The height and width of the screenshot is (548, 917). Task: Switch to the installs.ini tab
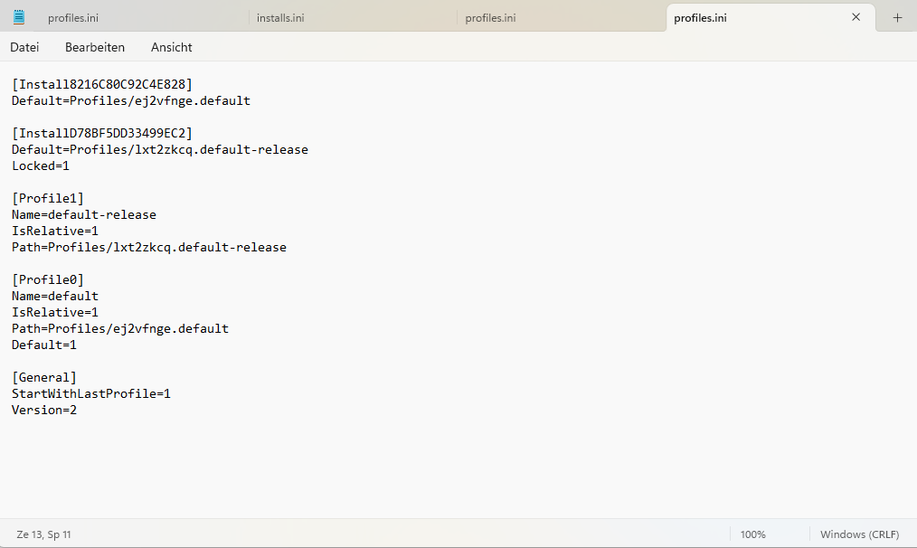(280, 18)
